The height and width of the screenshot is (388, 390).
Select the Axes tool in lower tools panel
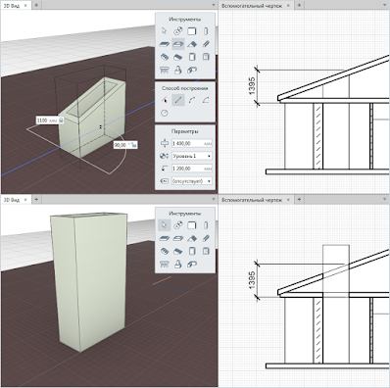coord(178,225)
